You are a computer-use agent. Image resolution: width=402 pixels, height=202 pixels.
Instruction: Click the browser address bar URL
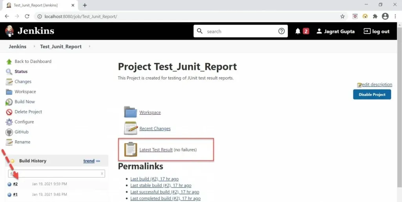coord(81,17)
